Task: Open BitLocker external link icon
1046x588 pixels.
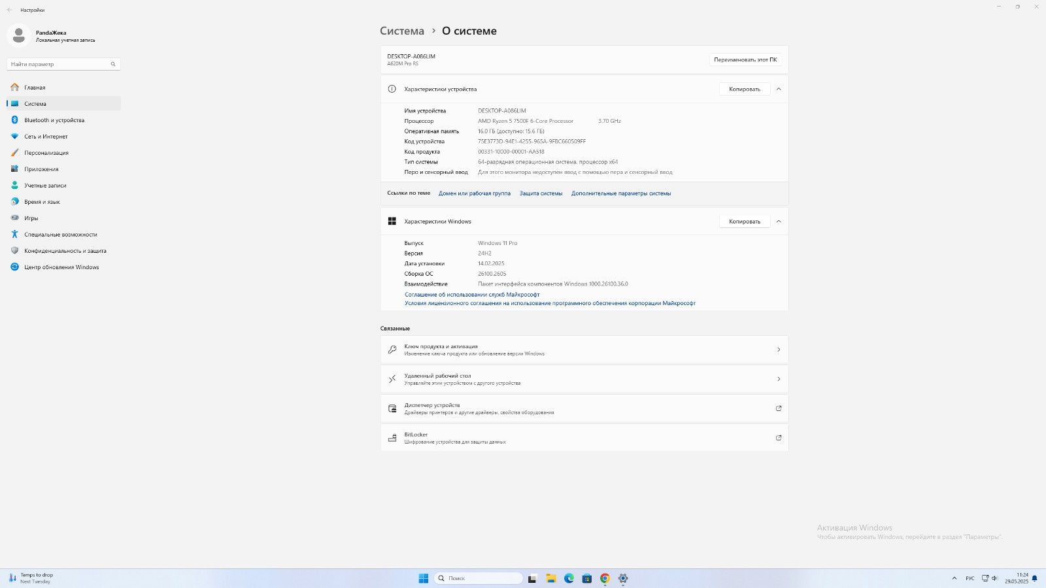Action: 779,438
